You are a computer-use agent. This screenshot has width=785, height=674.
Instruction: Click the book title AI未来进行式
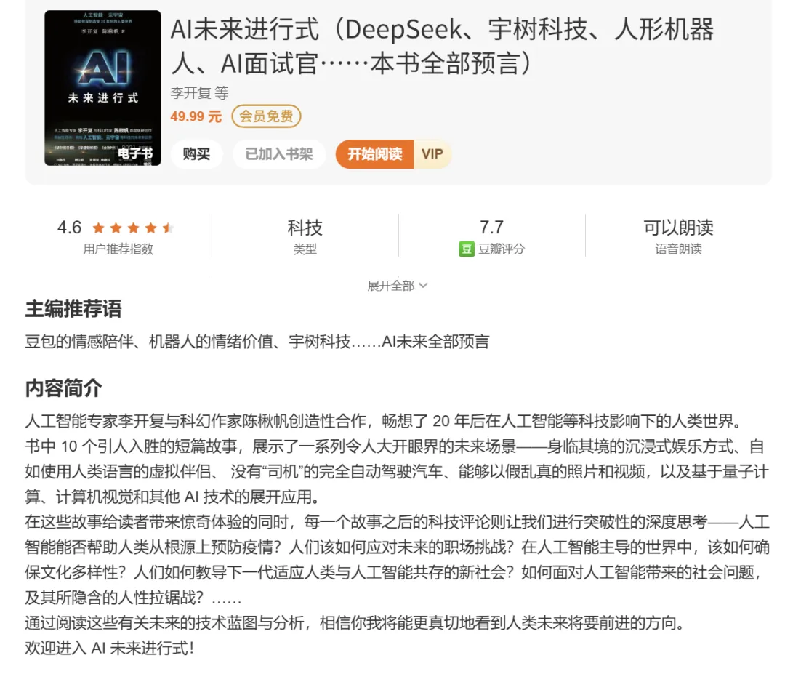pyautogui.click(x=442, y=46)
